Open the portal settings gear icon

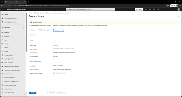pyautogui.click(x=150, y=9)
